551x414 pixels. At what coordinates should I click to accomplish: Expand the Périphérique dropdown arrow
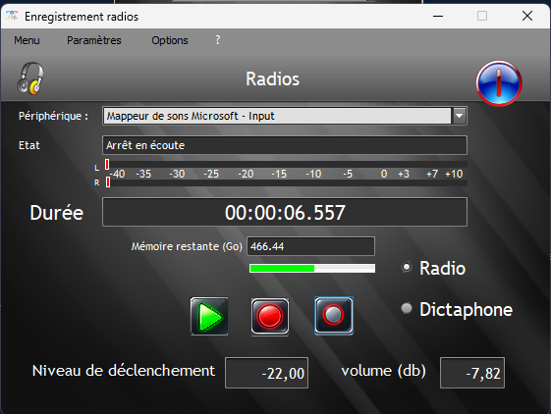460,116
